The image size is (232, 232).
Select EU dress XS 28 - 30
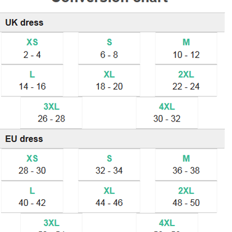click(x=32, y=165)
